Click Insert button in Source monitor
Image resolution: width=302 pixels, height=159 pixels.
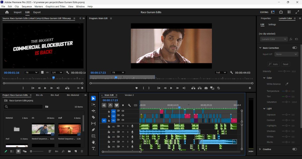click(67, 88)
